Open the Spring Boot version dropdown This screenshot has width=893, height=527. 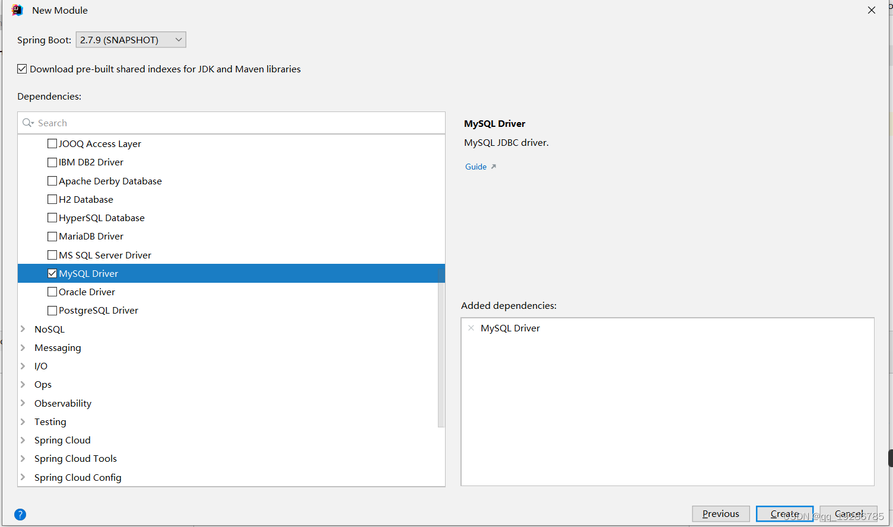point(131,40)
